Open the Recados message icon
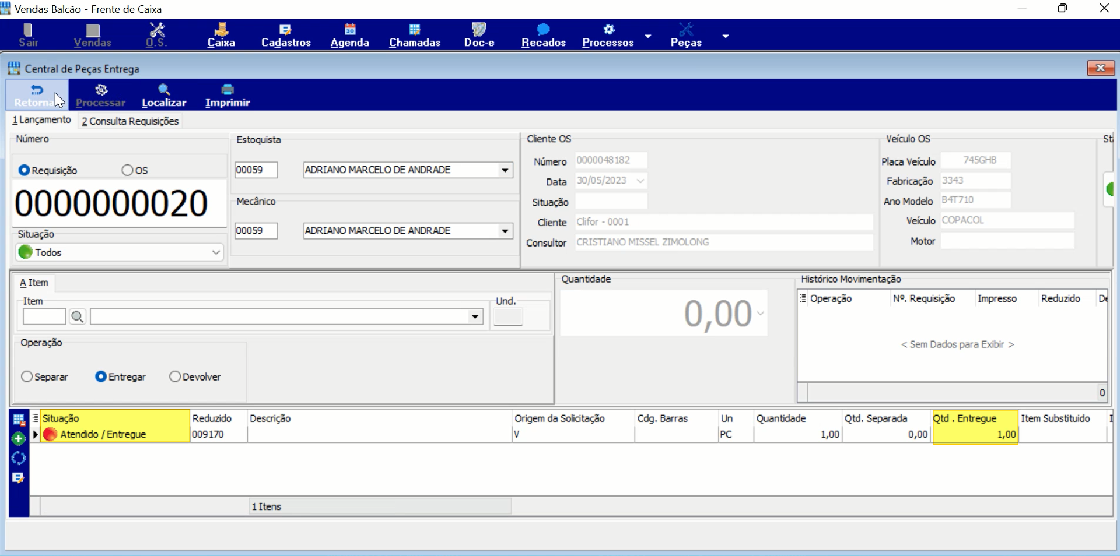 click(543, 30)
